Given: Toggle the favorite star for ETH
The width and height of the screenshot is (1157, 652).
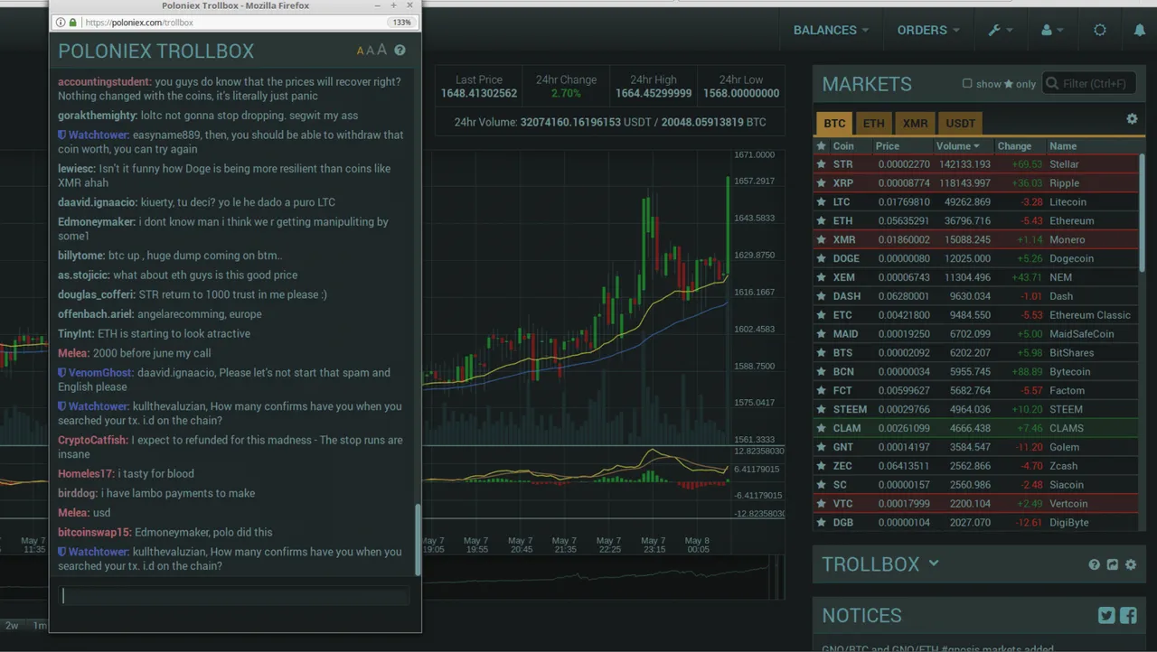Looking at the screenshot, I should click(x=821, y=220).
